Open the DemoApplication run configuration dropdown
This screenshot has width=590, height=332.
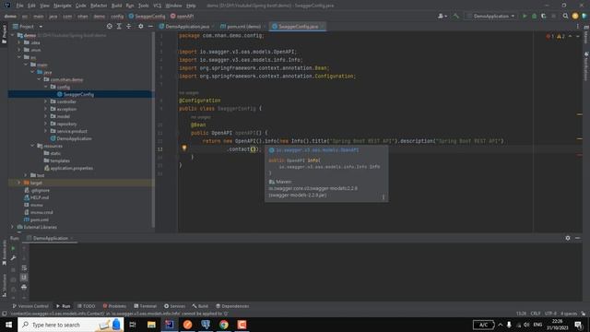(x=490, y=17)
